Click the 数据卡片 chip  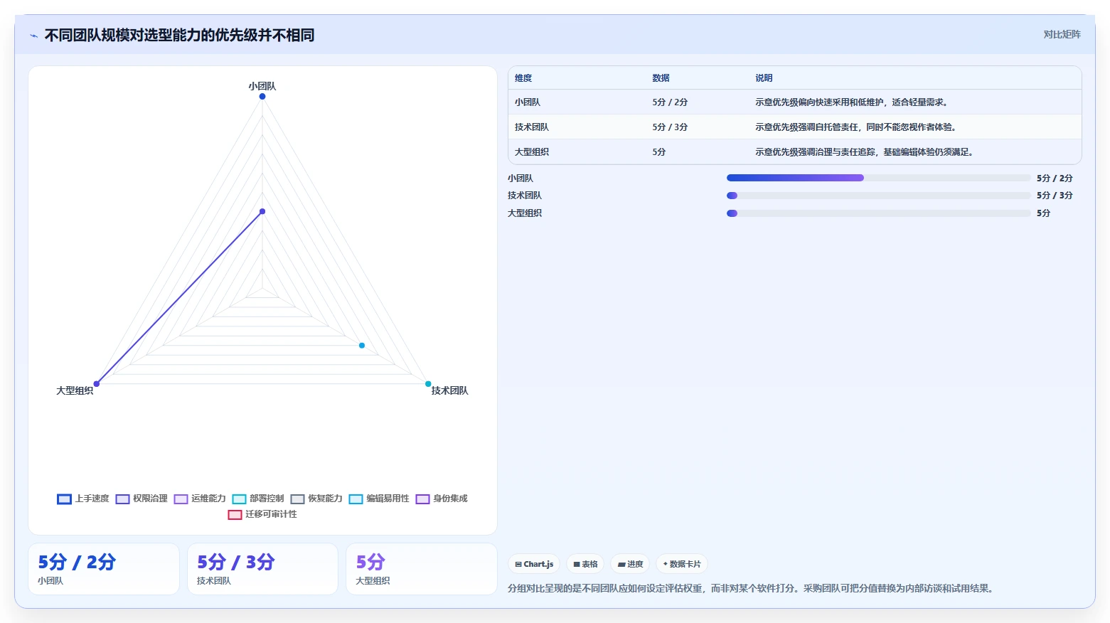(x=682, y=564)
